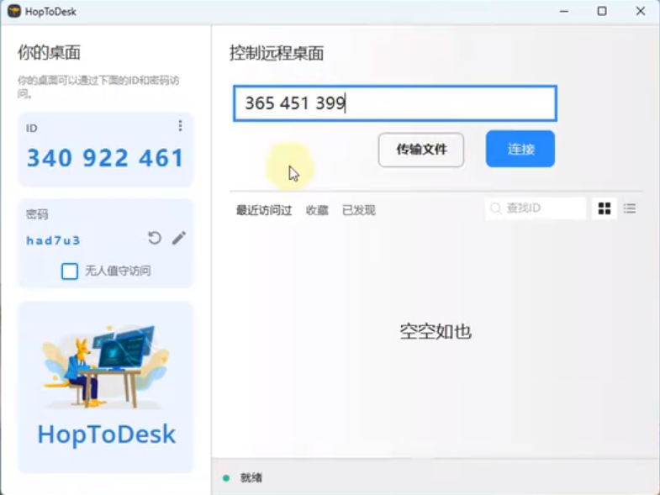Close the HopToDesk window

(641, 12)
